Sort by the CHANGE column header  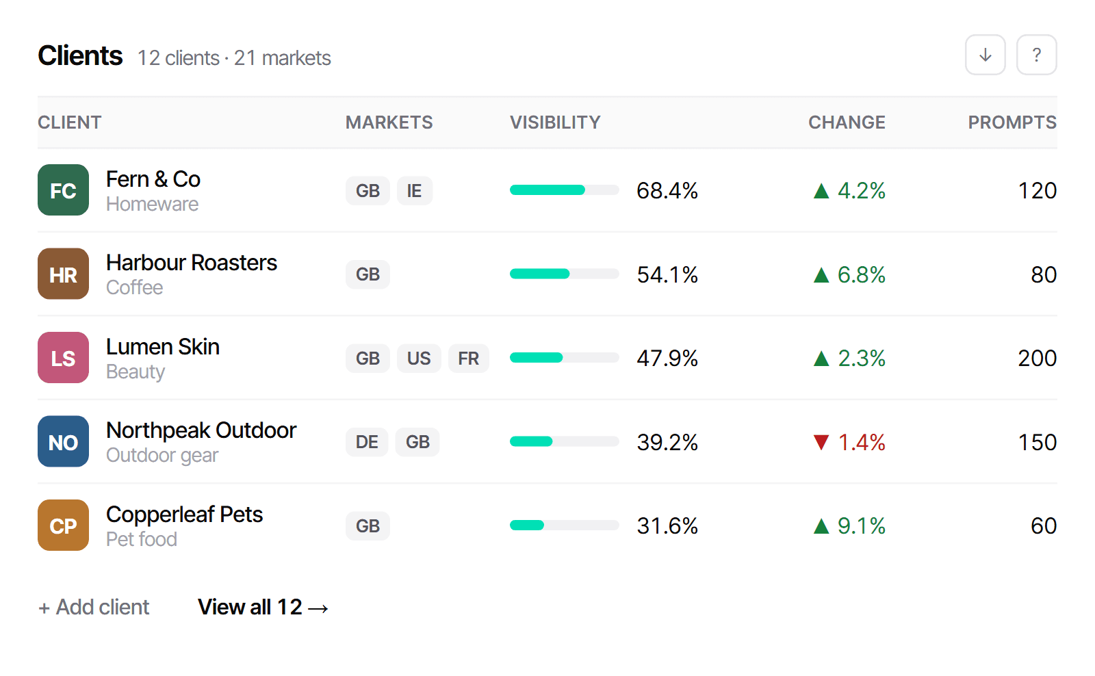[x=847, y=122]
